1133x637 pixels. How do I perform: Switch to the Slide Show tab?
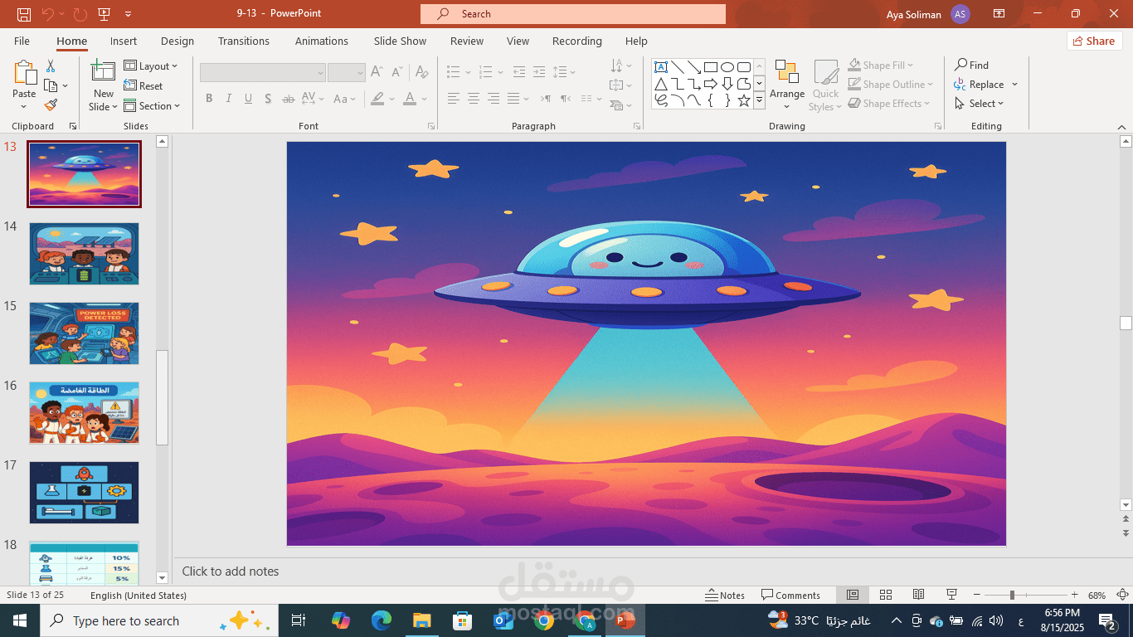[x=400, y=41]
